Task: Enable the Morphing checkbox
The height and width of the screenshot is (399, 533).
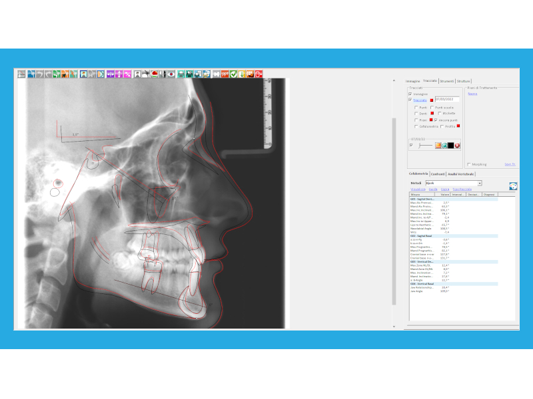Action: (x=469, y=164)
